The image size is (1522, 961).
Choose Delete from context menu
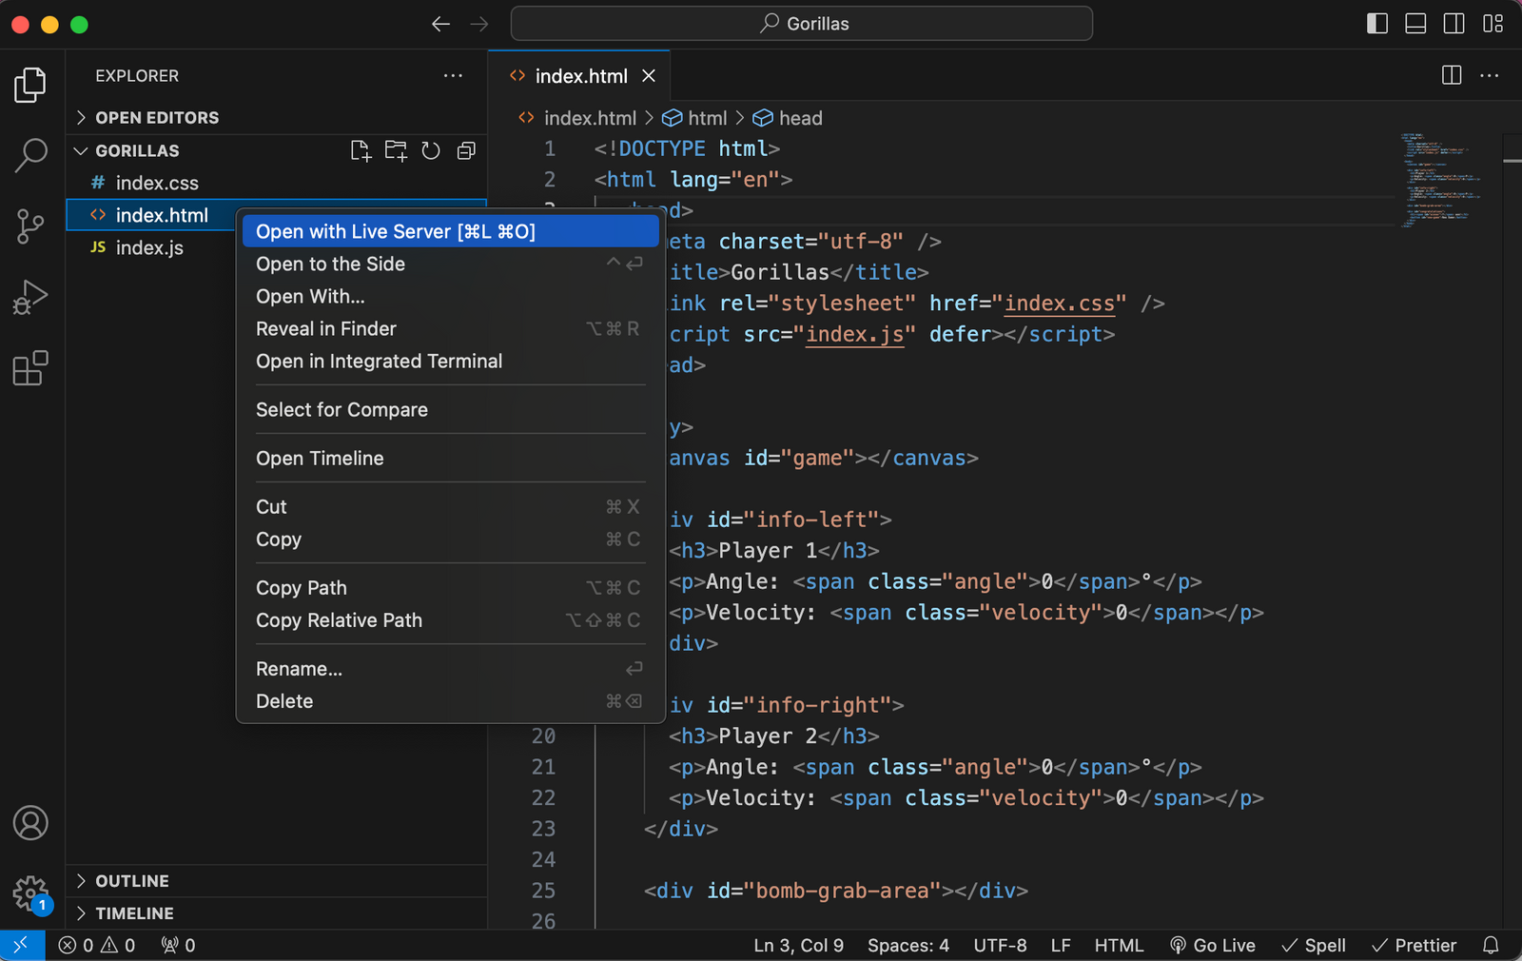tap(450, 700)
